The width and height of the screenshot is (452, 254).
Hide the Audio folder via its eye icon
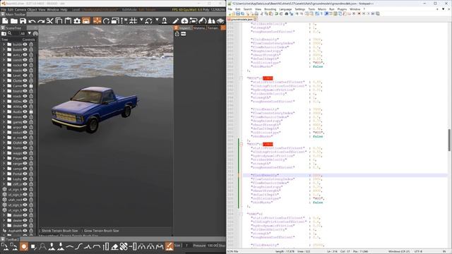25,111
